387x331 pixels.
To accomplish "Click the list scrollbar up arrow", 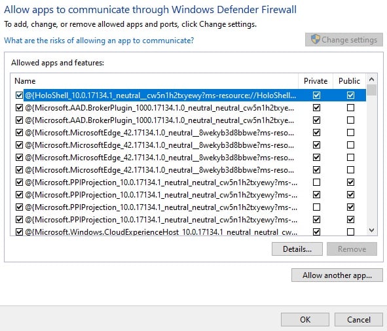I will coord(371,79).
